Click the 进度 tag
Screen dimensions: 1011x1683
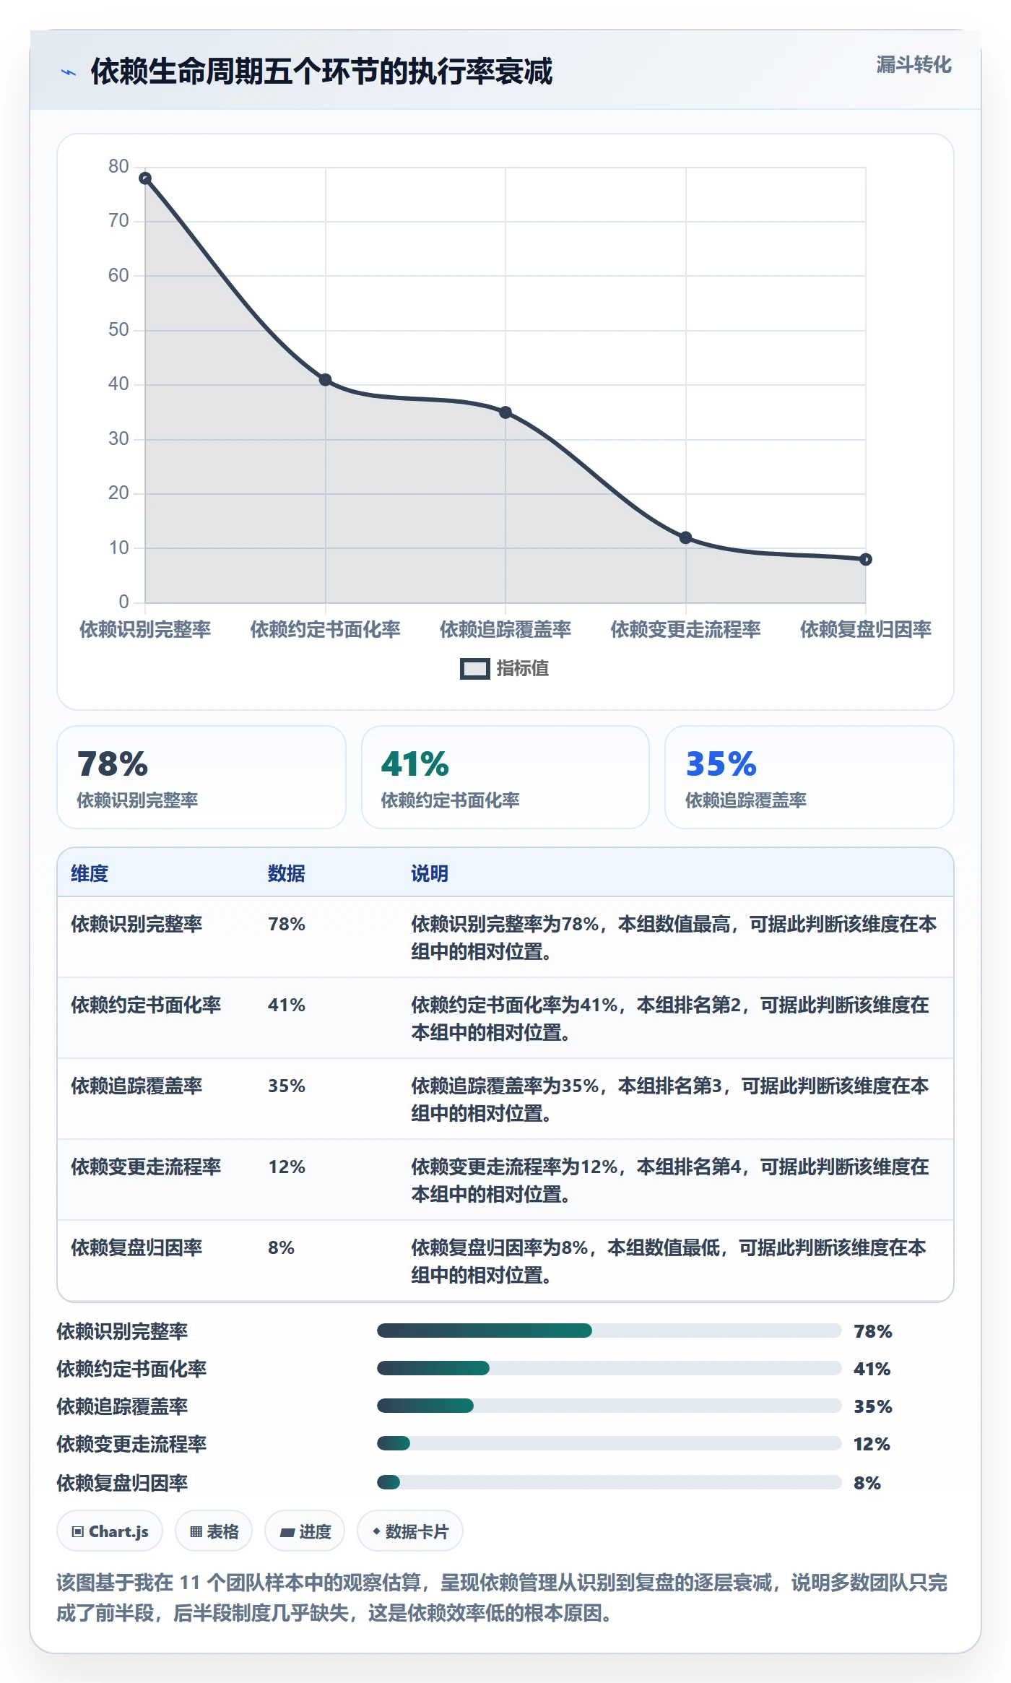305,1531
